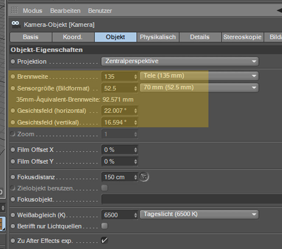
Task: Click the Kamera-Objekt [Kamera] title
Action: pyautogui.click(x=59, y=25)
